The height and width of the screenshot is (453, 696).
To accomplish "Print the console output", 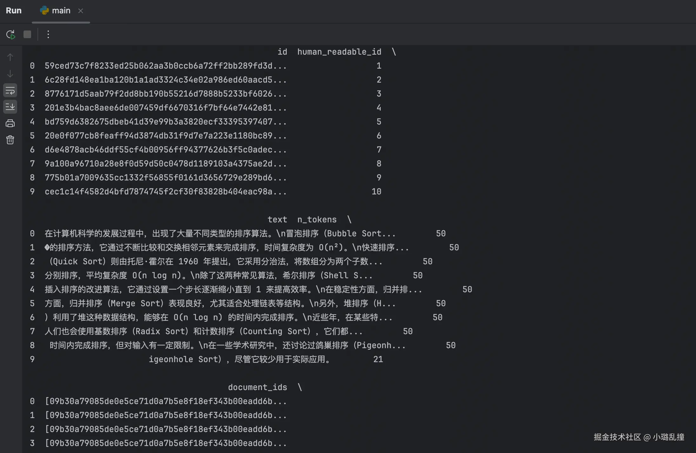I will (10, 123).
